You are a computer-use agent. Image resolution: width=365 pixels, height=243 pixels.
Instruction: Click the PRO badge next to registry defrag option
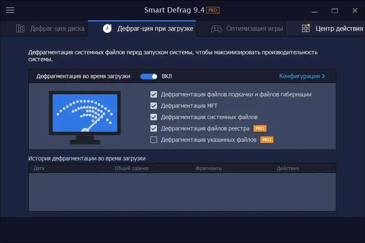[x=260, y=128]
